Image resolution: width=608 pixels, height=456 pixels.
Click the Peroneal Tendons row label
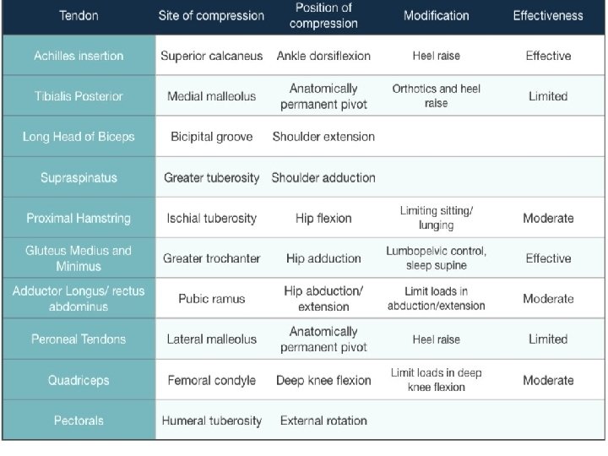click(x=79, y=339)
